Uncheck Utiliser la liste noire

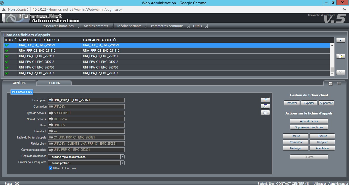tap(50, 168)
